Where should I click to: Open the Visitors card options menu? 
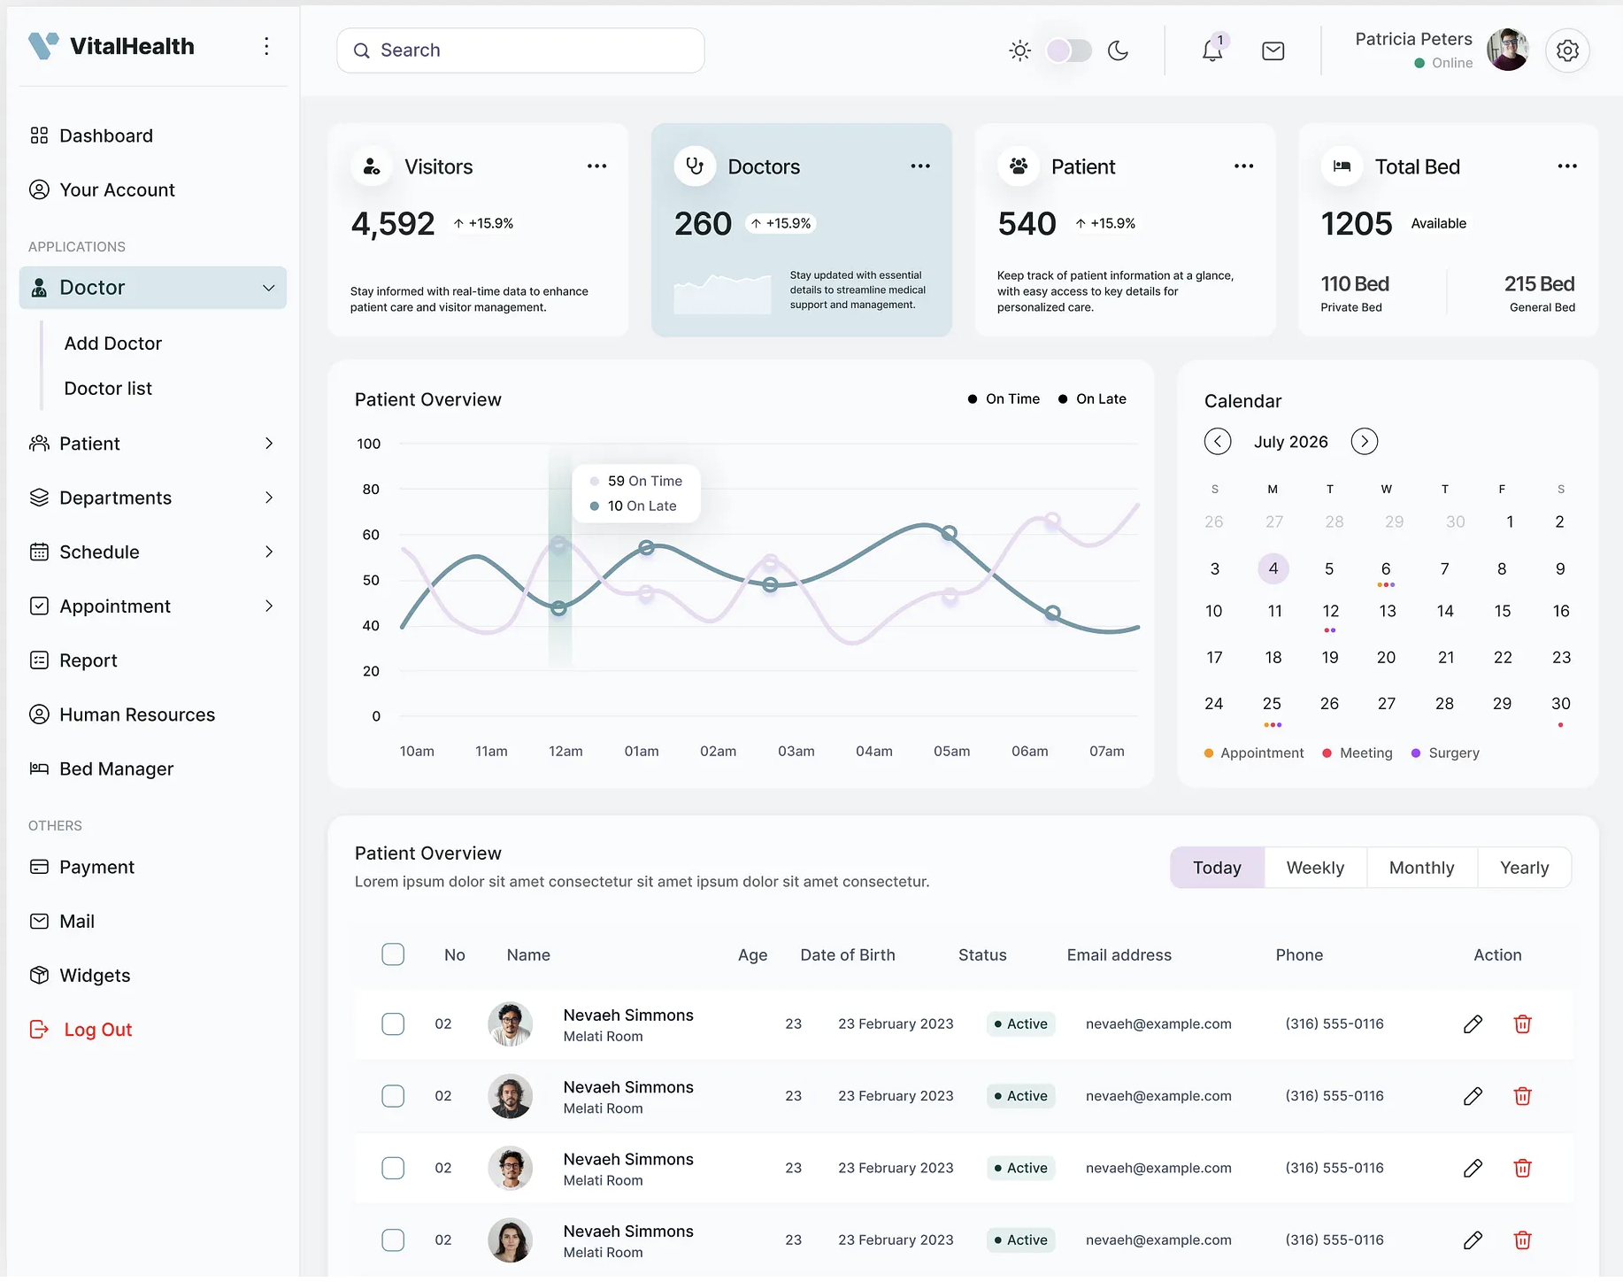pyautogui.click(x=596, y=166)
